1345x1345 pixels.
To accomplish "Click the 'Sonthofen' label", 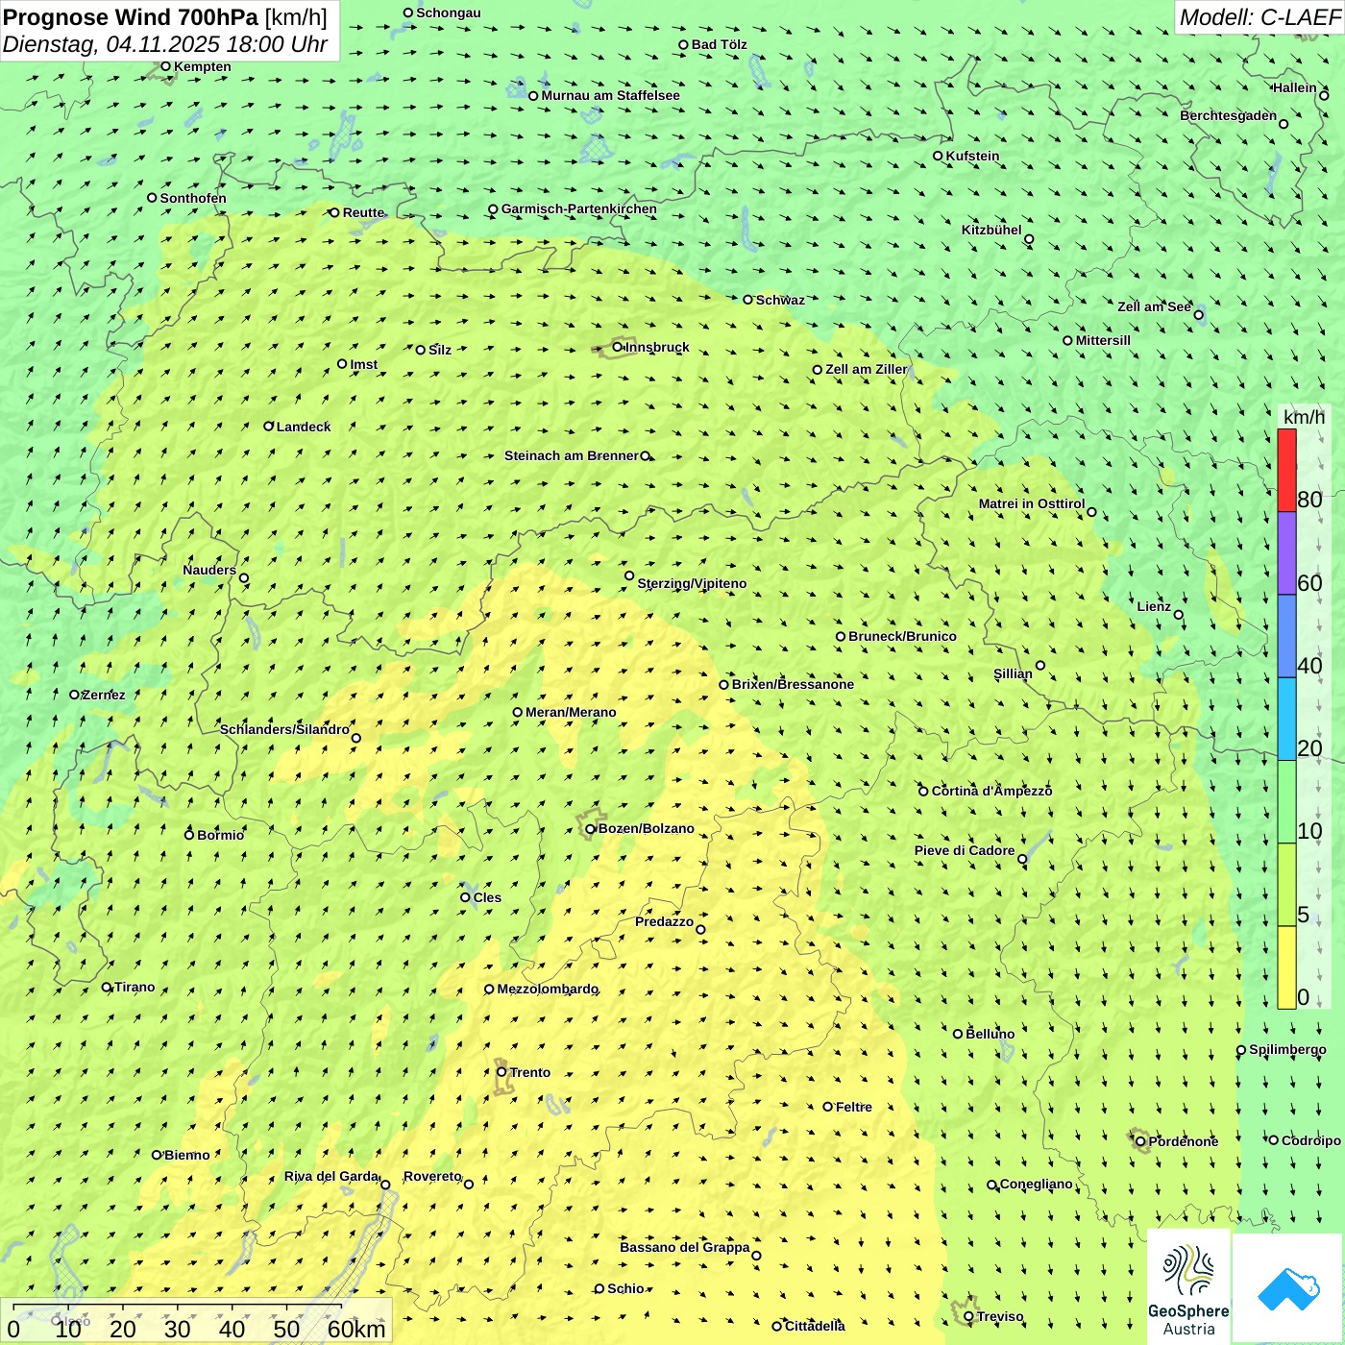I will (193, 198).
